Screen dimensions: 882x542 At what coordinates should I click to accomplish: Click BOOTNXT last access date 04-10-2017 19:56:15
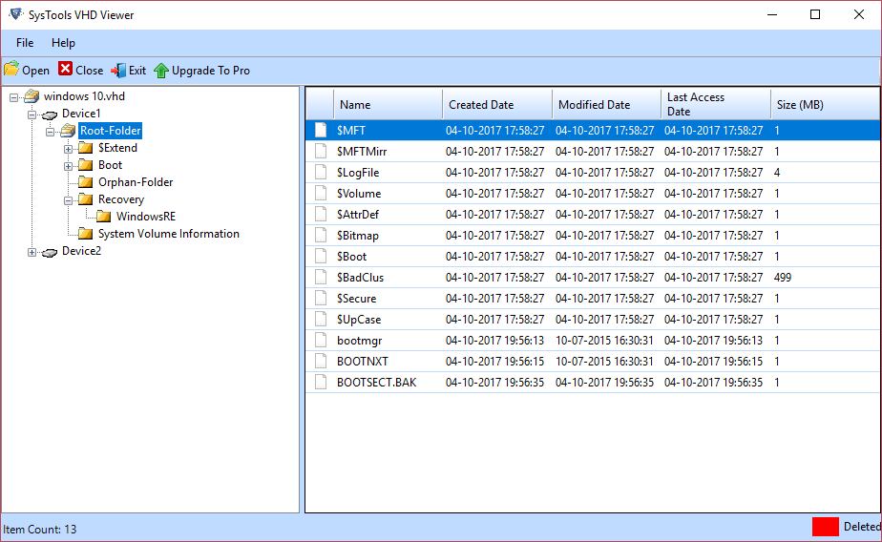click(713, 361)
